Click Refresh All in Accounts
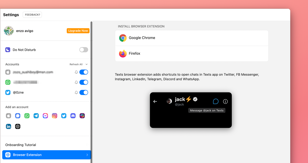Screen dimensions: 308x163 point(76,64)
